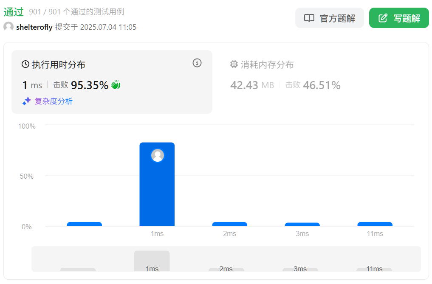Open the 官方题解 official solution
Screen dimensions: 432x284
(329, 18)
